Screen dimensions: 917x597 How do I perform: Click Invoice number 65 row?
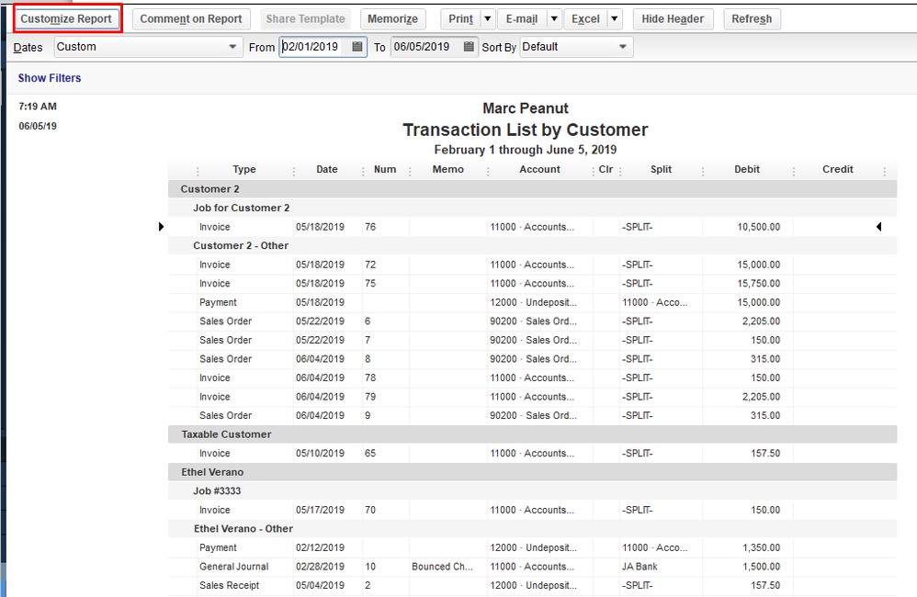tap(532, 453)
